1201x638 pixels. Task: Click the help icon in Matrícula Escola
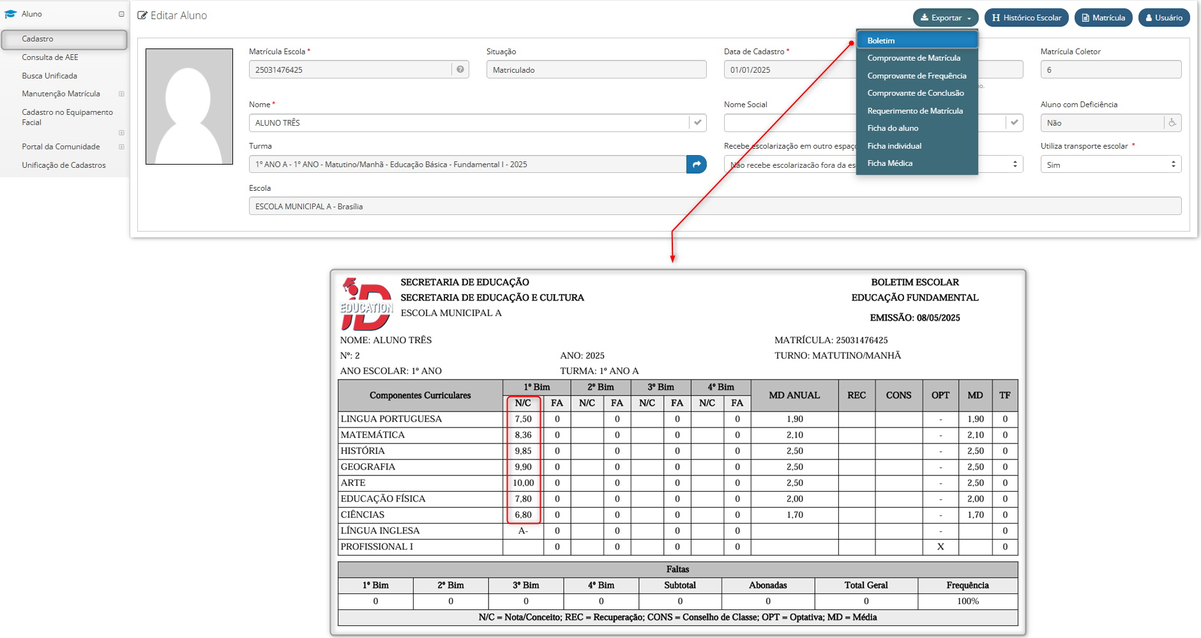460,70
